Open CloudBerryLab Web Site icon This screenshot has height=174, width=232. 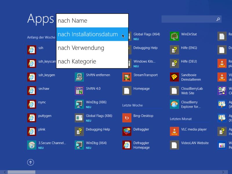point(175,90)
